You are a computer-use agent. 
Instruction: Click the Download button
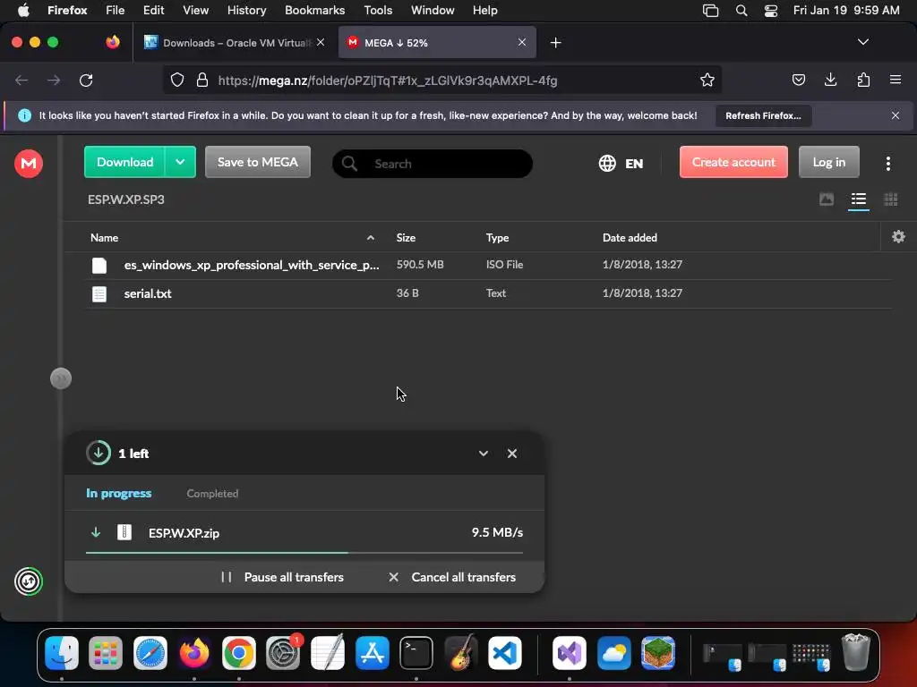(x=124, y=162)
